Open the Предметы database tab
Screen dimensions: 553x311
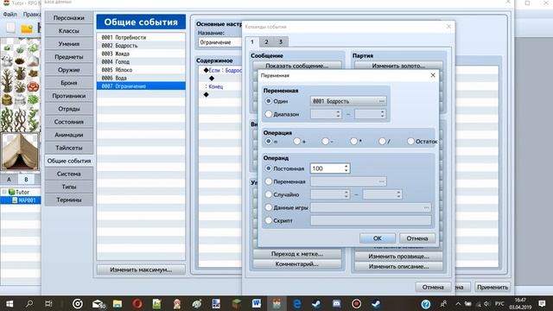(x=69, y=57)
